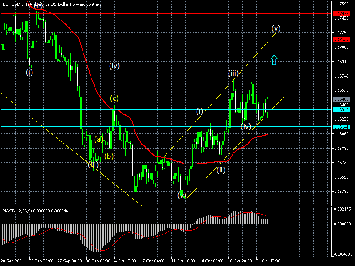This screenshot has width=355, height=266.
Task: Select the (iii) label at the 18 Oct peak
Action: point(234,73)
